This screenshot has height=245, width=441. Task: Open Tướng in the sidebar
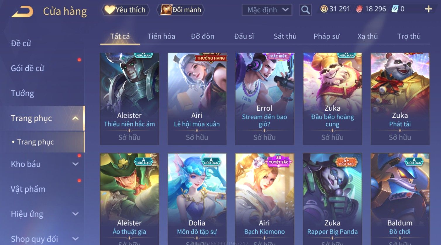(23, 93)
